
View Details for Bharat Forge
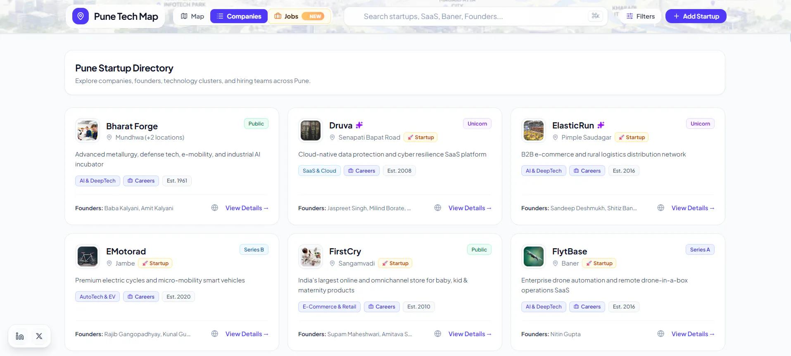coord(247,208)
